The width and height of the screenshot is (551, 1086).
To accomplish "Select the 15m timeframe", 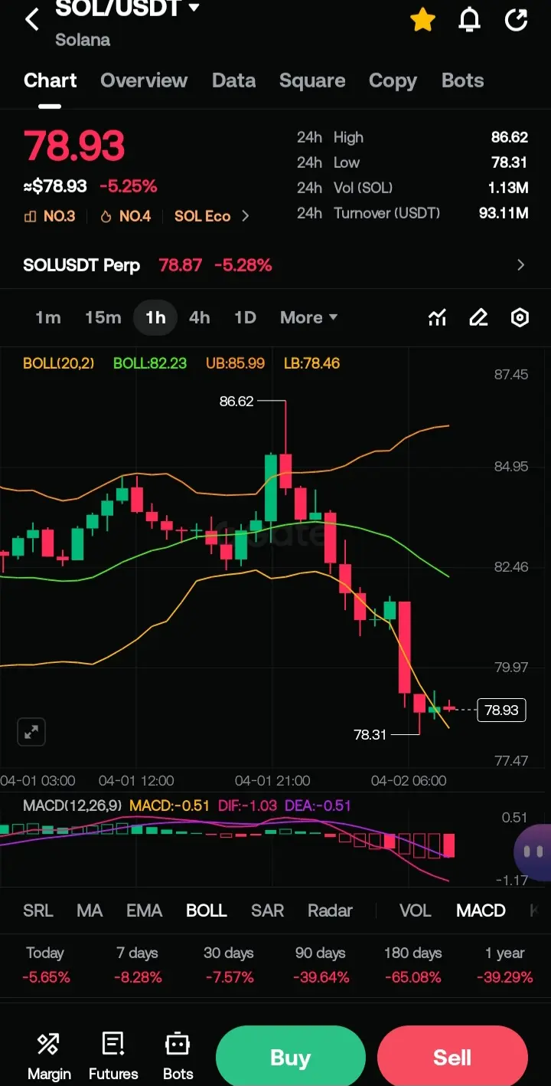I will tap(103, 317).
